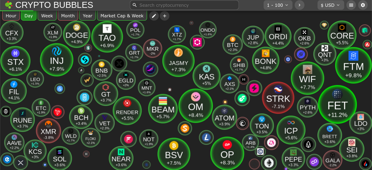Open the RUNE bubble
Screen dimensions: 372x170
click(22, 120)
